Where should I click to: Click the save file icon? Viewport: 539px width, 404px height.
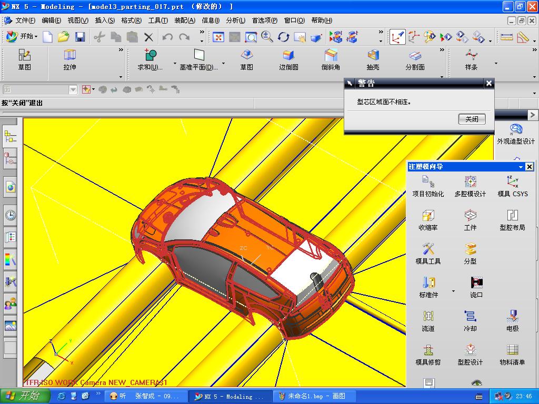point(80,37)
